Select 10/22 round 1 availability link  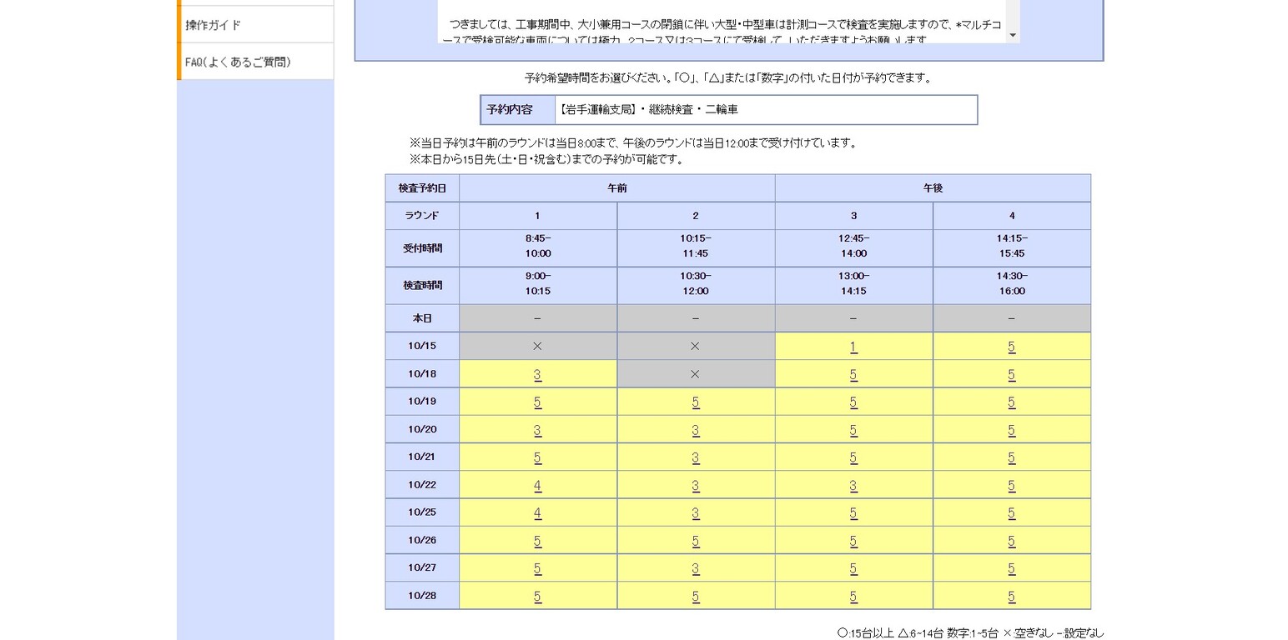[537, 485]
